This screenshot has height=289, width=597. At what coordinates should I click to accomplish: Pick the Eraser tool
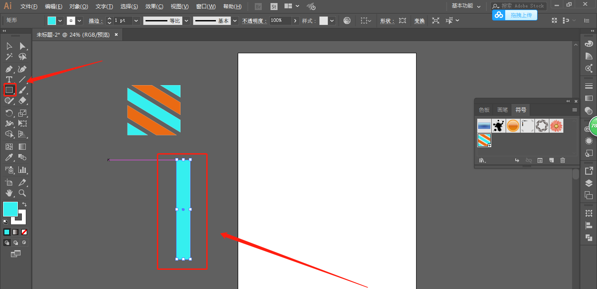[23, 100]
